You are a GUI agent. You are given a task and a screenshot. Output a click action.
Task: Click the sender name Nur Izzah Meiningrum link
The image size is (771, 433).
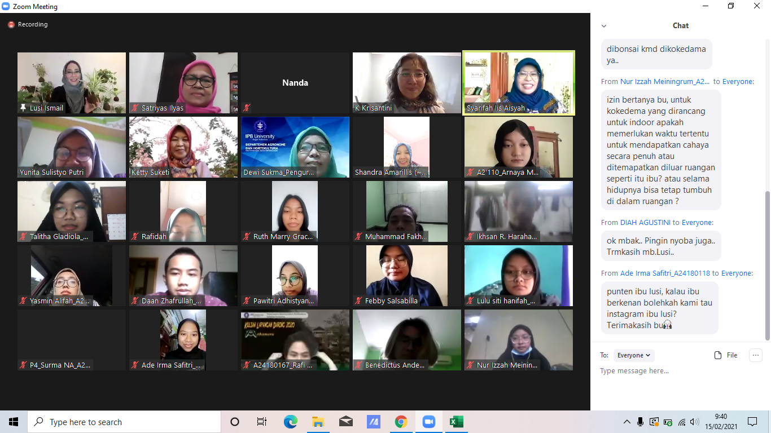pos(665,82)
